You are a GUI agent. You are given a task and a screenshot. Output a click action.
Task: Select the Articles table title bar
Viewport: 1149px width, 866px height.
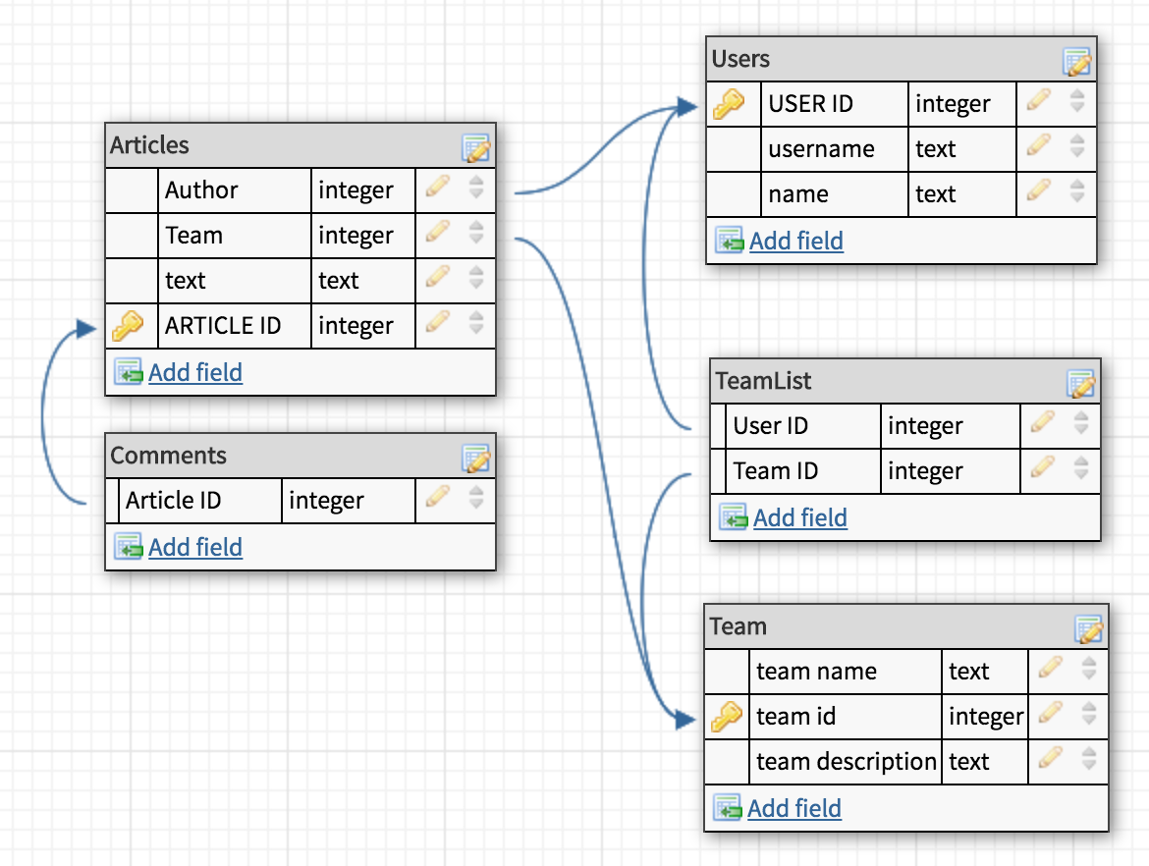tap(275, 145)
